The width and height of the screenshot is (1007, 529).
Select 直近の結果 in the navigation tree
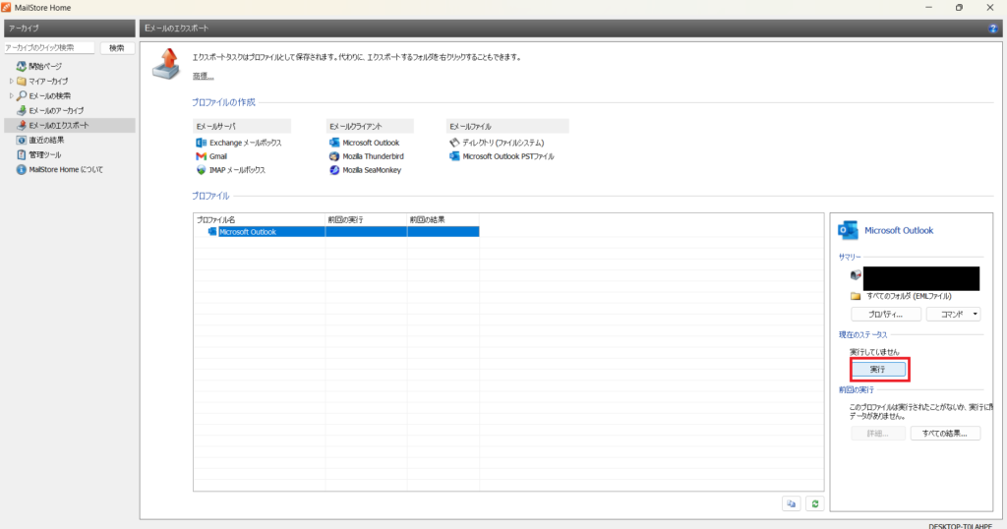pyautogui.click(x=46, y=140)
